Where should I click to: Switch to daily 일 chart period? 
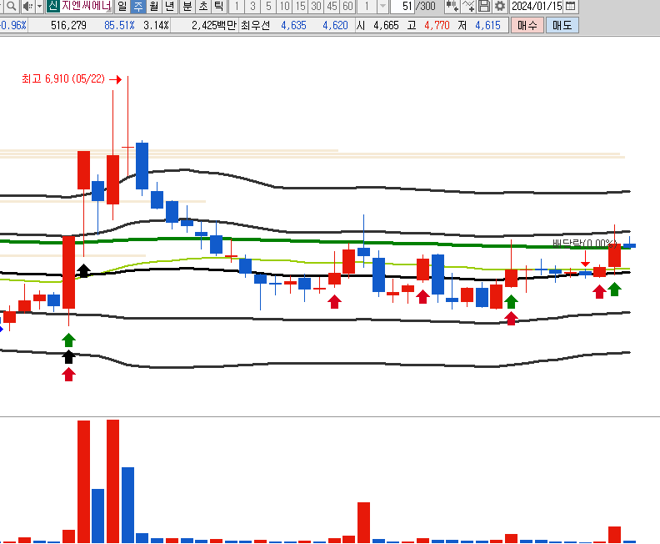122,7
